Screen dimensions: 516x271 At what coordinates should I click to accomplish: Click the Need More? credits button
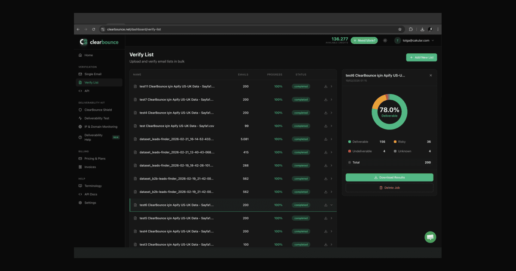pyautogui.click(x=364, y=40)
